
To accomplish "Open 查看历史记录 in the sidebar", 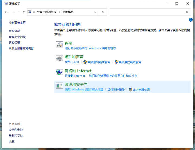I will point(17,37).
